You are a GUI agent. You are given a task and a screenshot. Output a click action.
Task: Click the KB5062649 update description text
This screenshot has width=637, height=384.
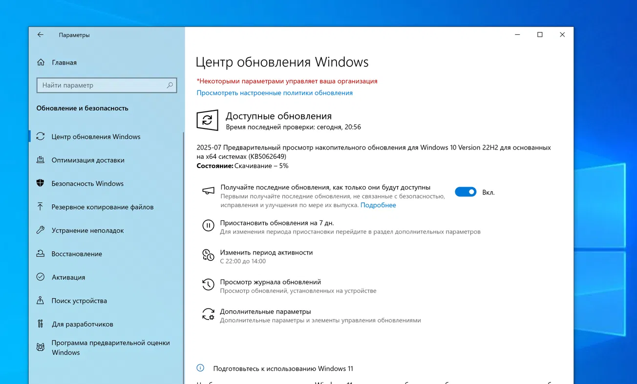pyautogui.click(x=374, y=152)
